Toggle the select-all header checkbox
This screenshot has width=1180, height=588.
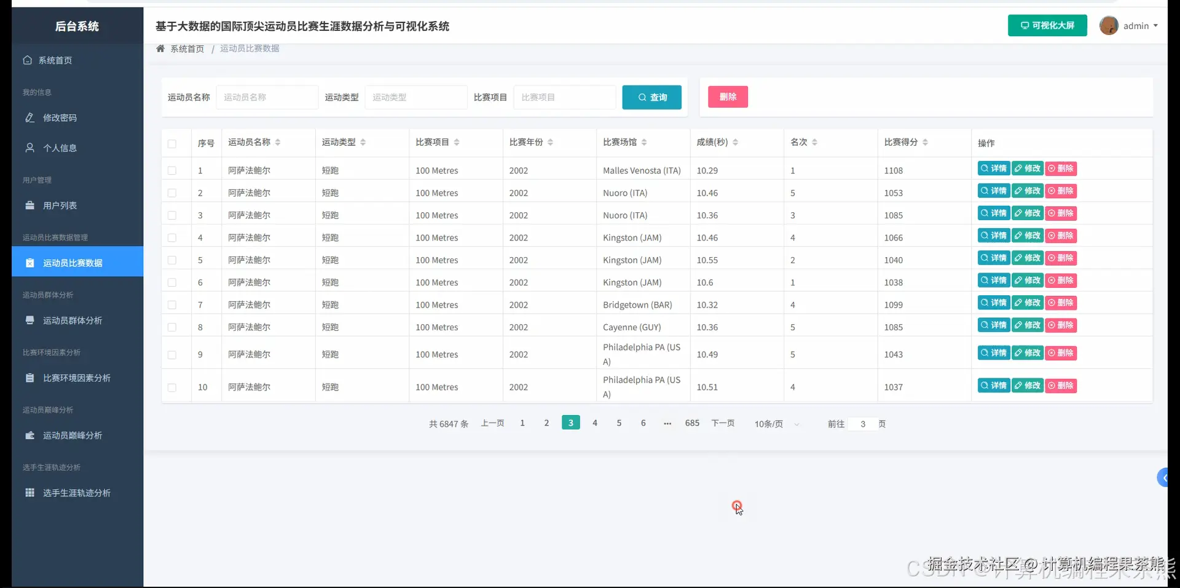[x=172, y=143]
